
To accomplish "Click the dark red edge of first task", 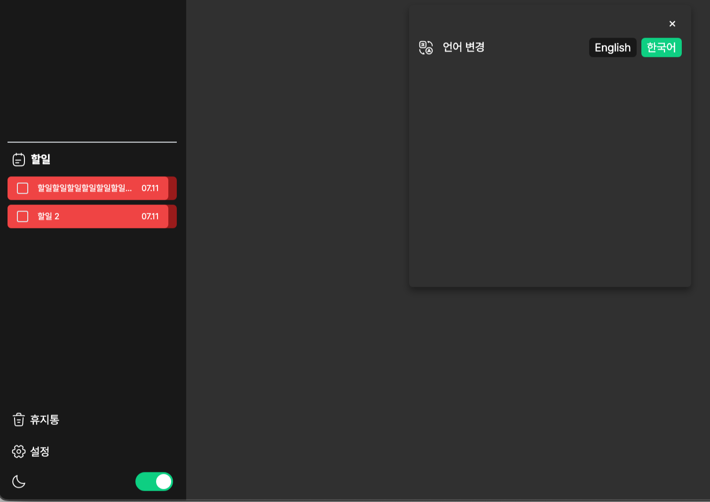I will click(173, 188).
